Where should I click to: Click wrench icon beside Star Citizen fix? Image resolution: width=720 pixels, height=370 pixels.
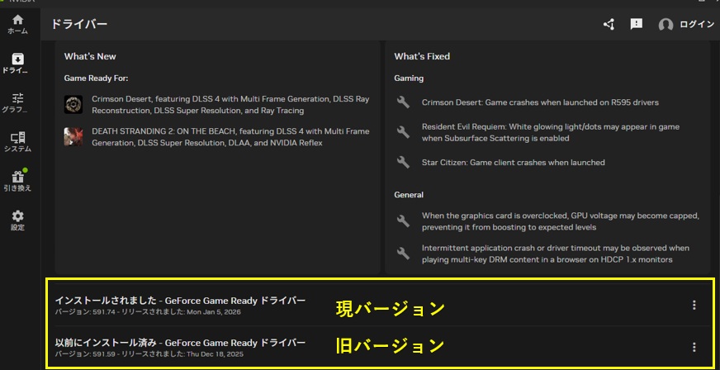coord(403,163)
